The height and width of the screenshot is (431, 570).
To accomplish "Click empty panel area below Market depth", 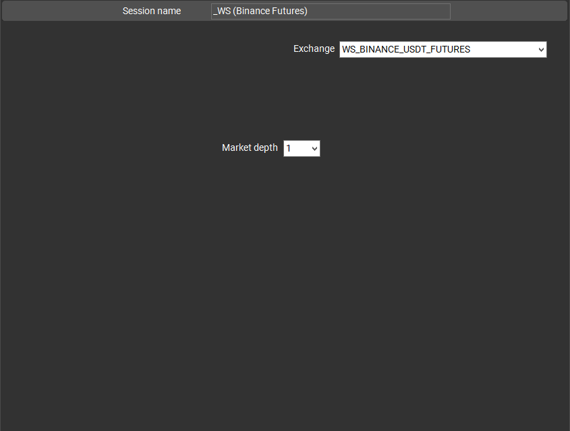I will click(283, 283).
